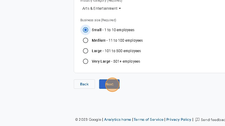Click the caret arrow beside Arts & Entertainment
Screen dimensions: 225x126
120,8
